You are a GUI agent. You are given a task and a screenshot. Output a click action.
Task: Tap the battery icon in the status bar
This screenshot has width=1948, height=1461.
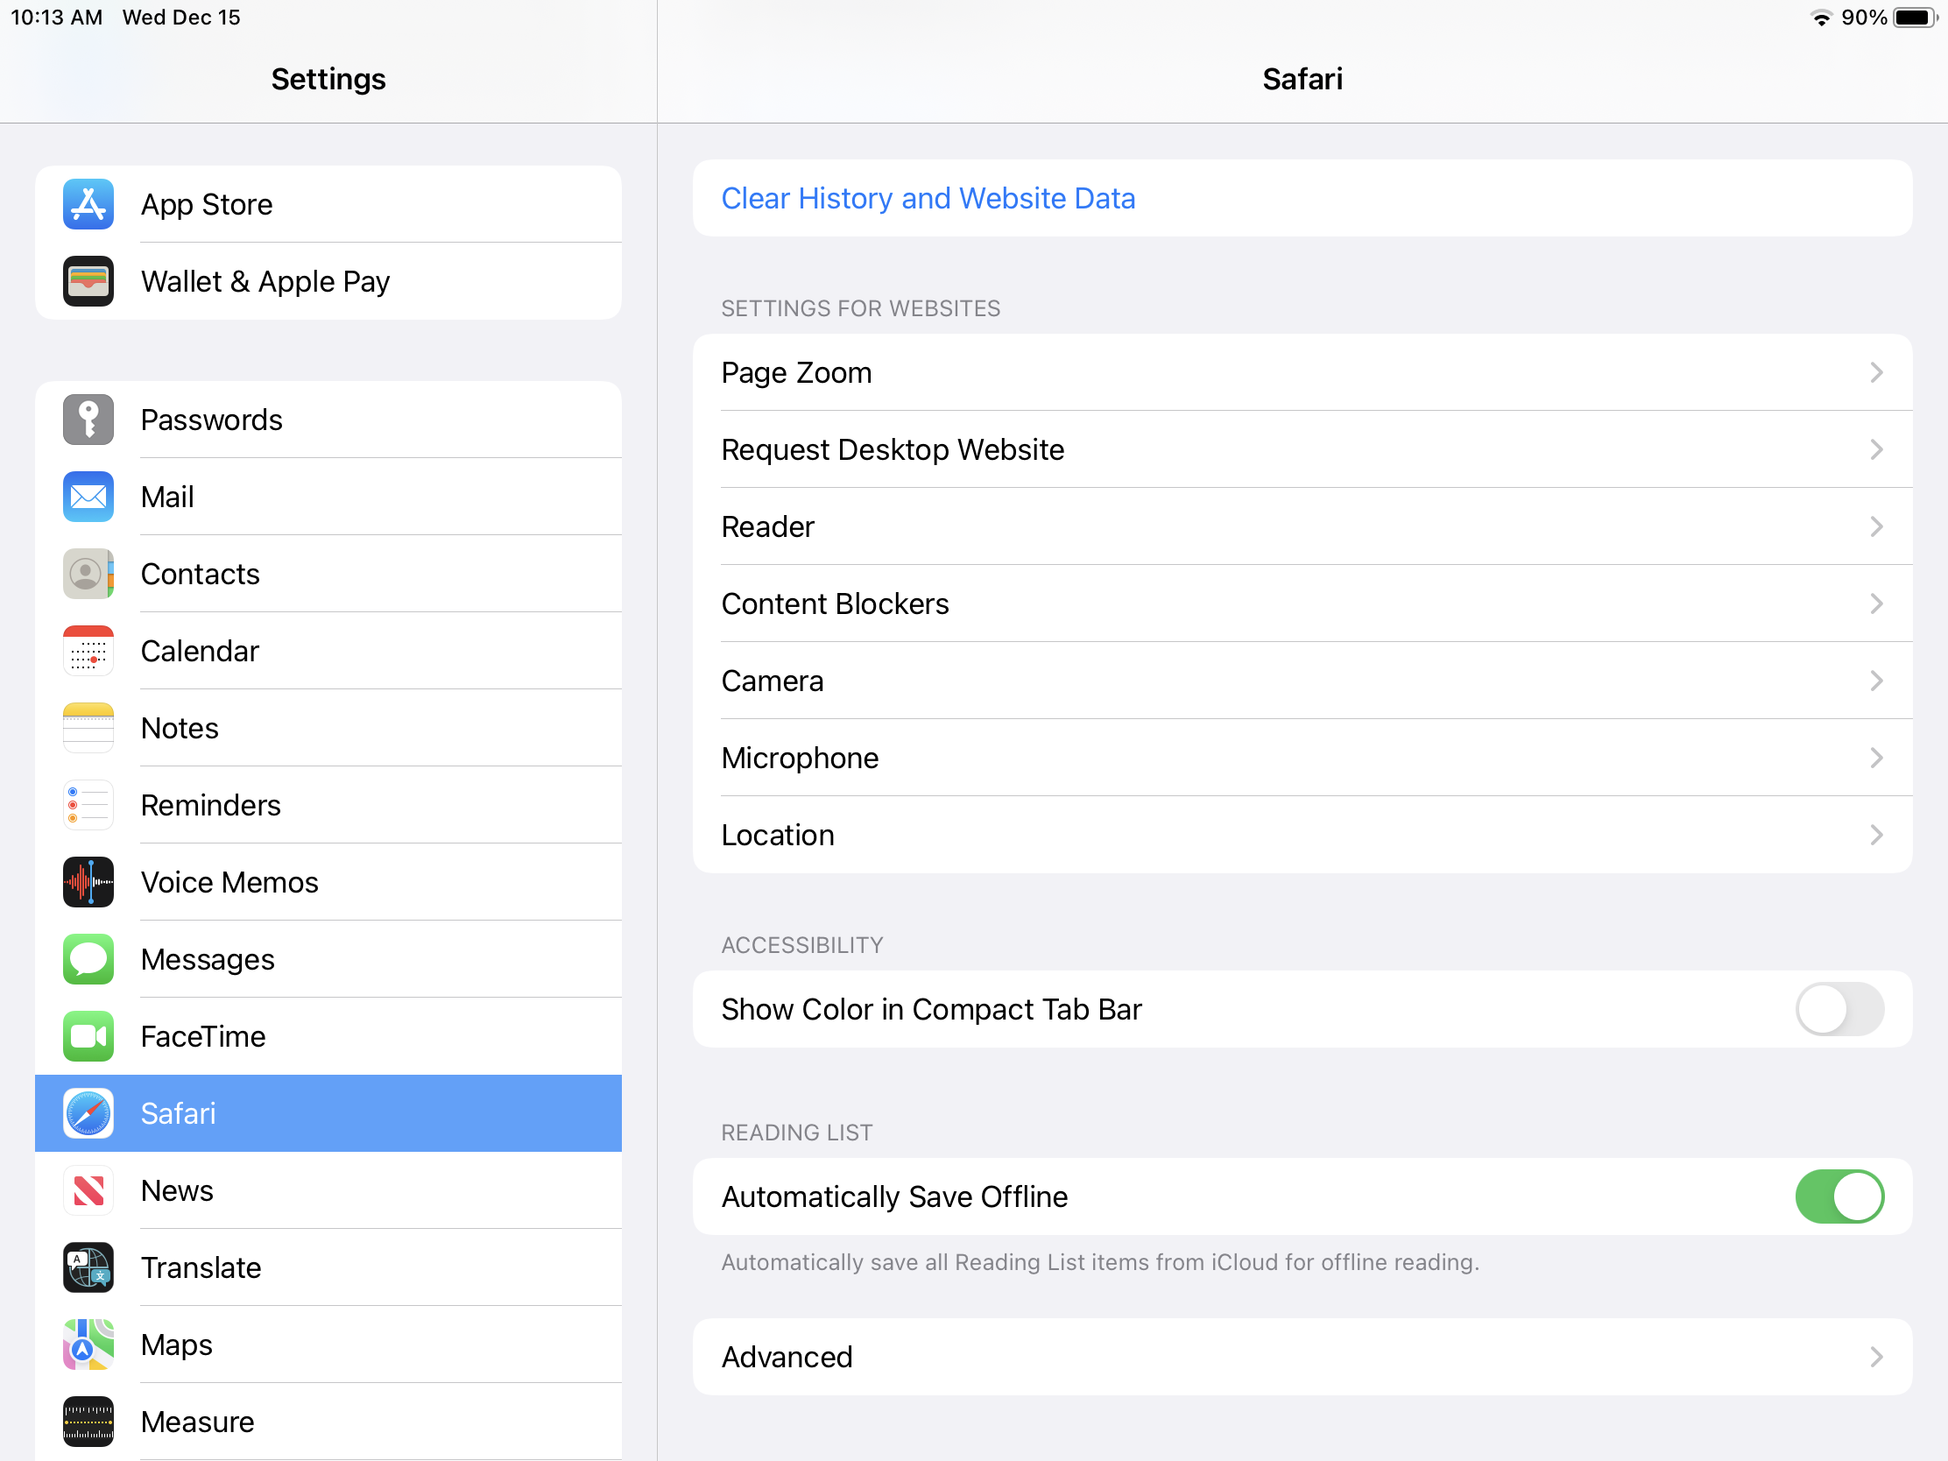[x=1915, y=18]
